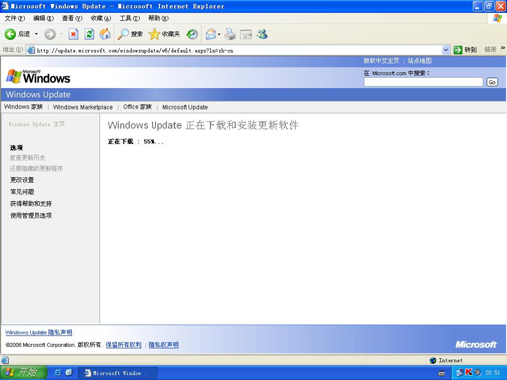Viewport: 507px width, 380px height.
Task: Open the Search (搜索) toolbar button
Action: (130, 34)
